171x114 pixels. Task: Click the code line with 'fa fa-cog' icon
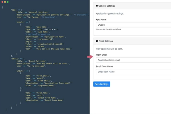(x=36, y=17)
